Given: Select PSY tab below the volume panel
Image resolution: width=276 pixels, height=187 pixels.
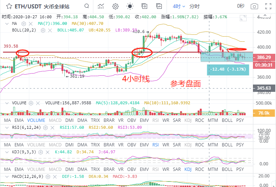Looking at the screenshot, I should click(x=240, y=120).
